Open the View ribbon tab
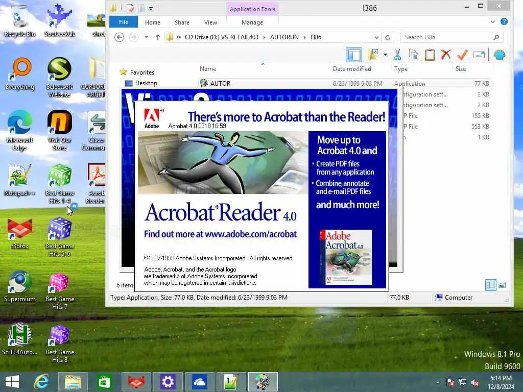 pos(210,22)
